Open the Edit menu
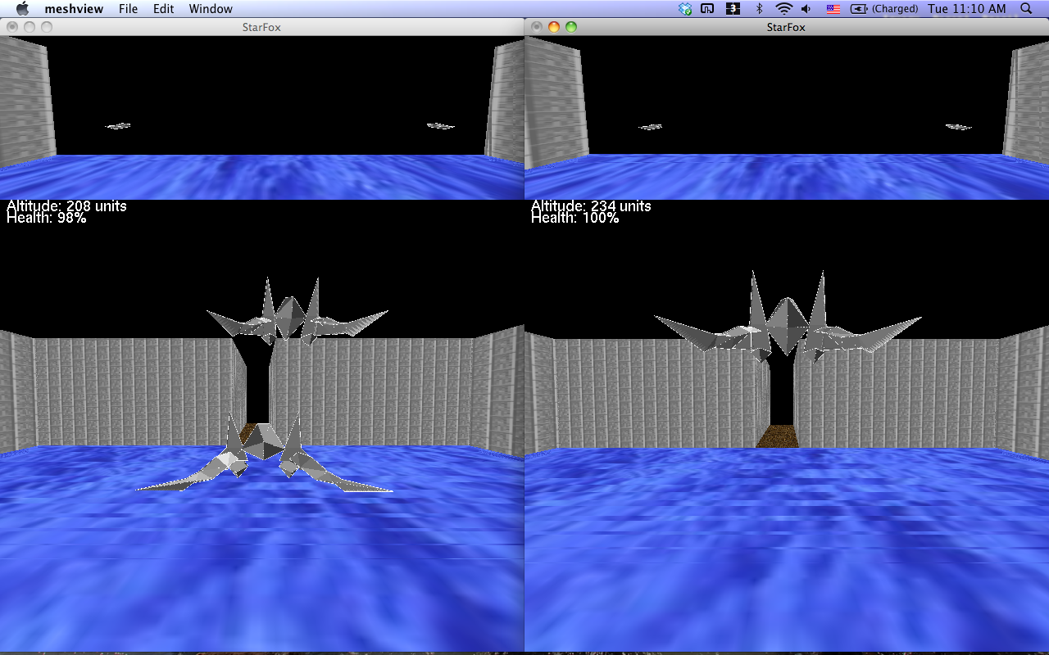Image resolution: width=1049 pixels, height=655 pixels. [x=164, y=9]
